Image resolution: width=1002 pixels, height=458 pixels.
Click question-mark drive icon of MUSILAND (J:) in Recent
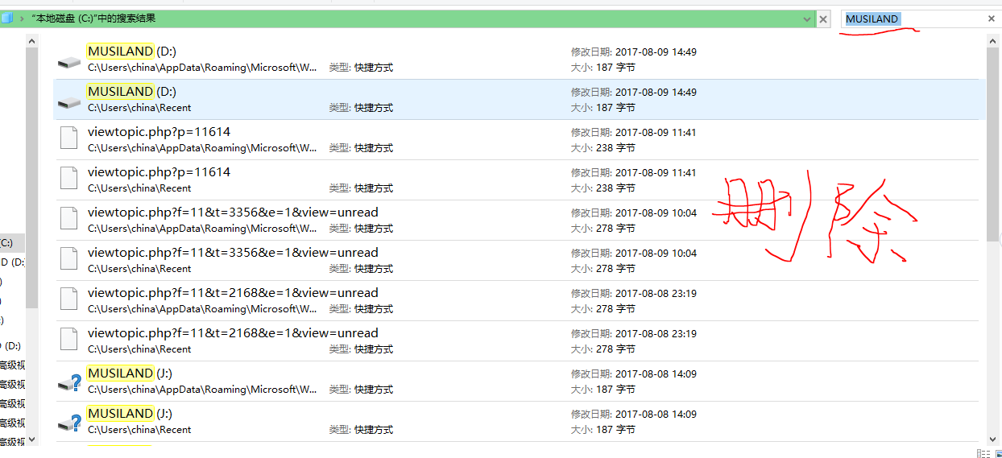coord(70,422)
